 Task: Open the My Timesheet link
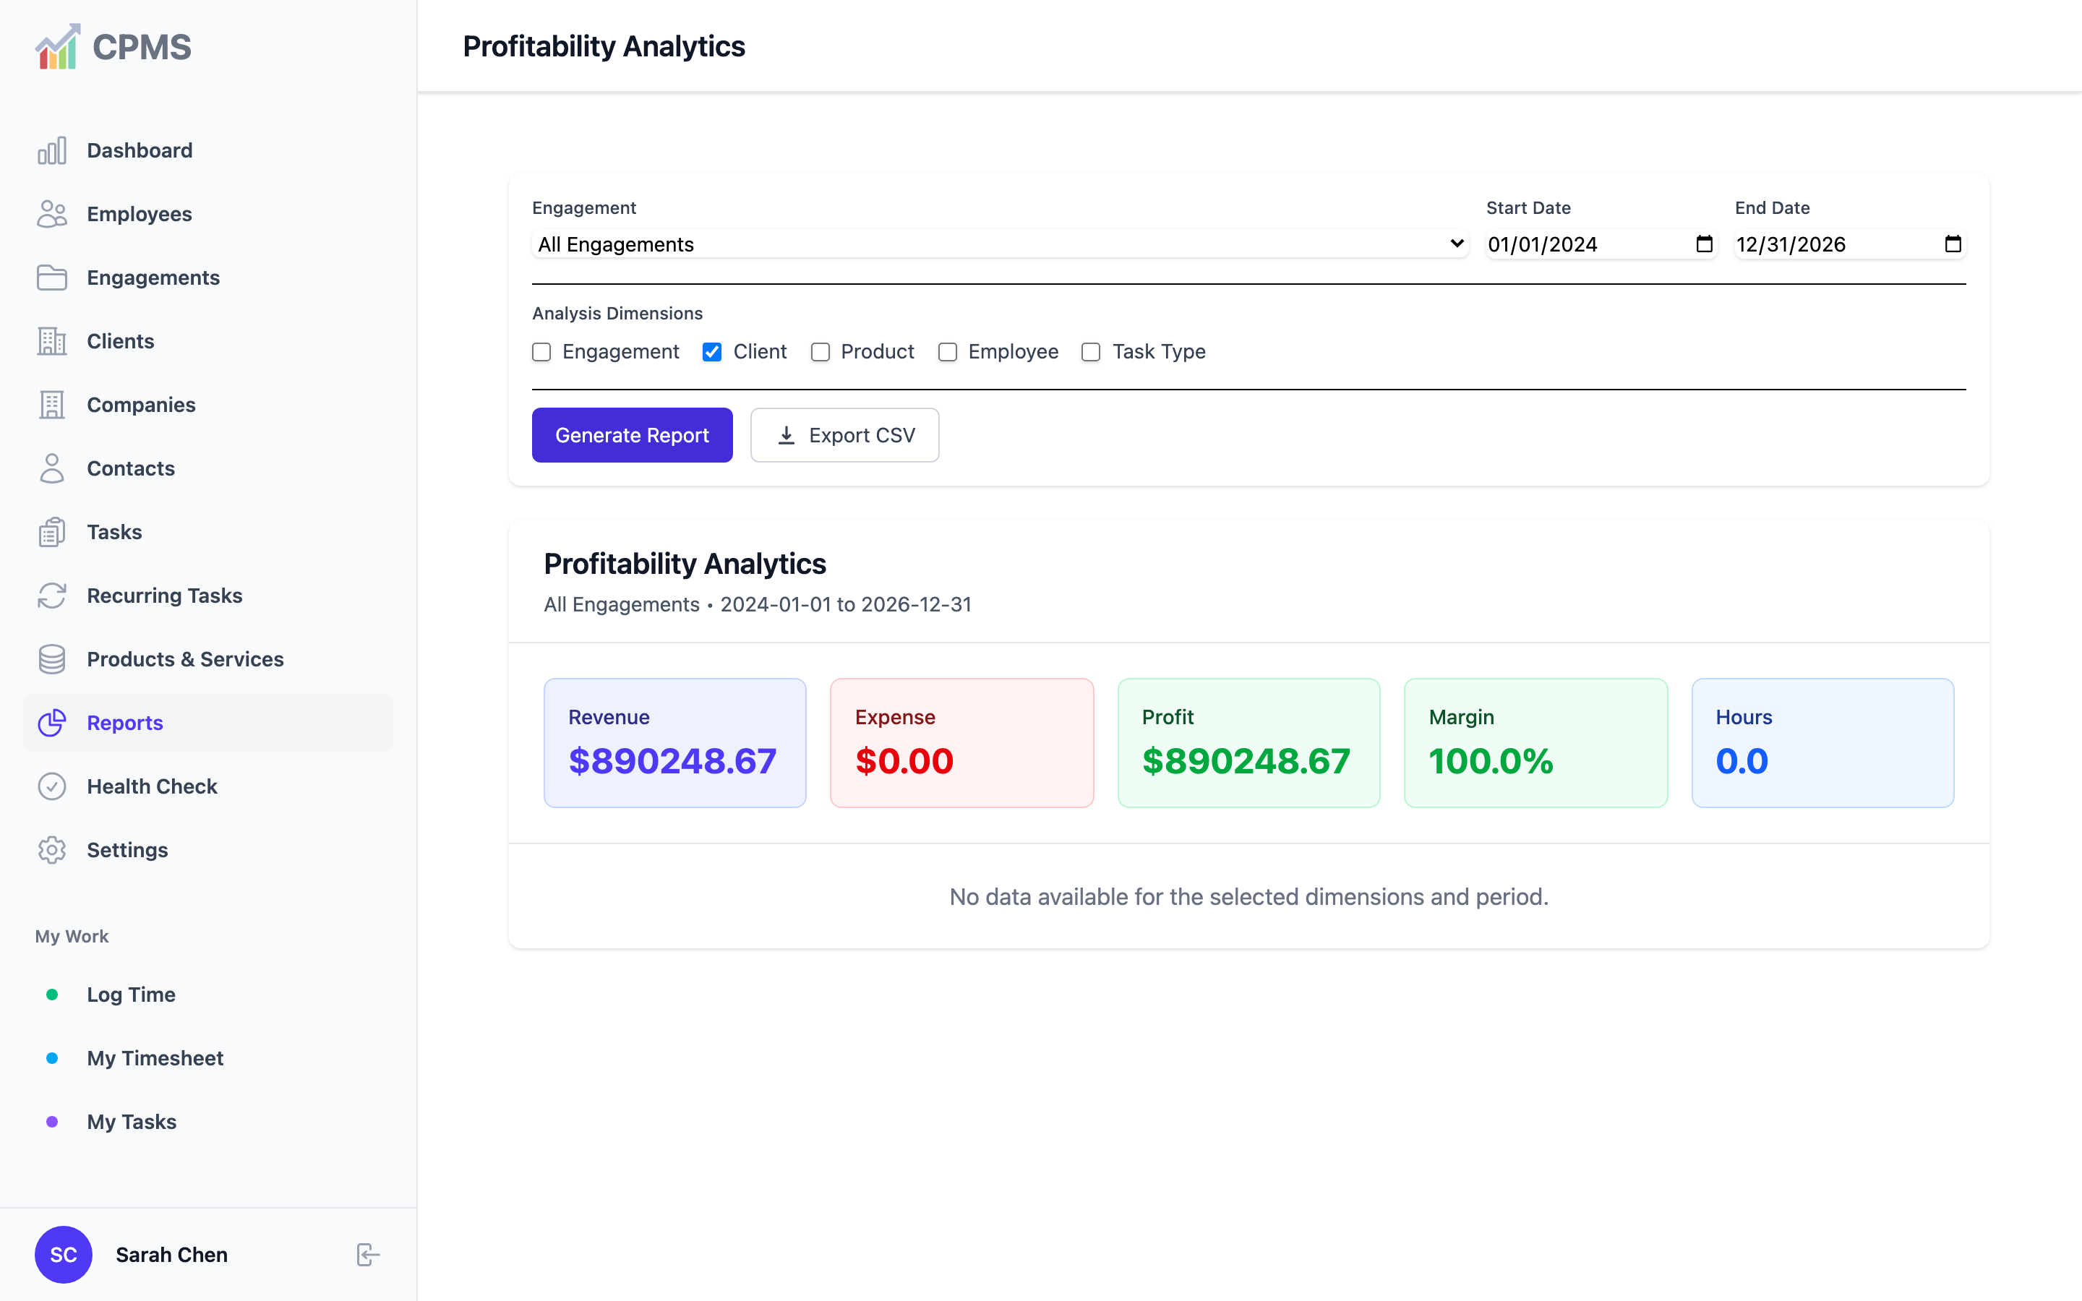tap(208, 1059)
